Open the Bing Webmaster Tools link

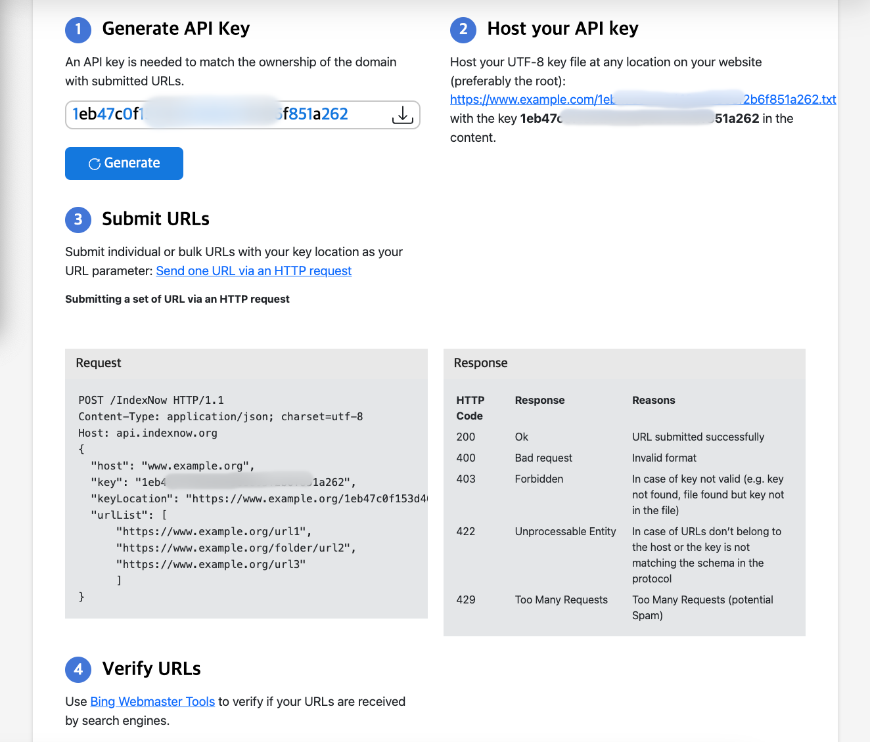152,701
